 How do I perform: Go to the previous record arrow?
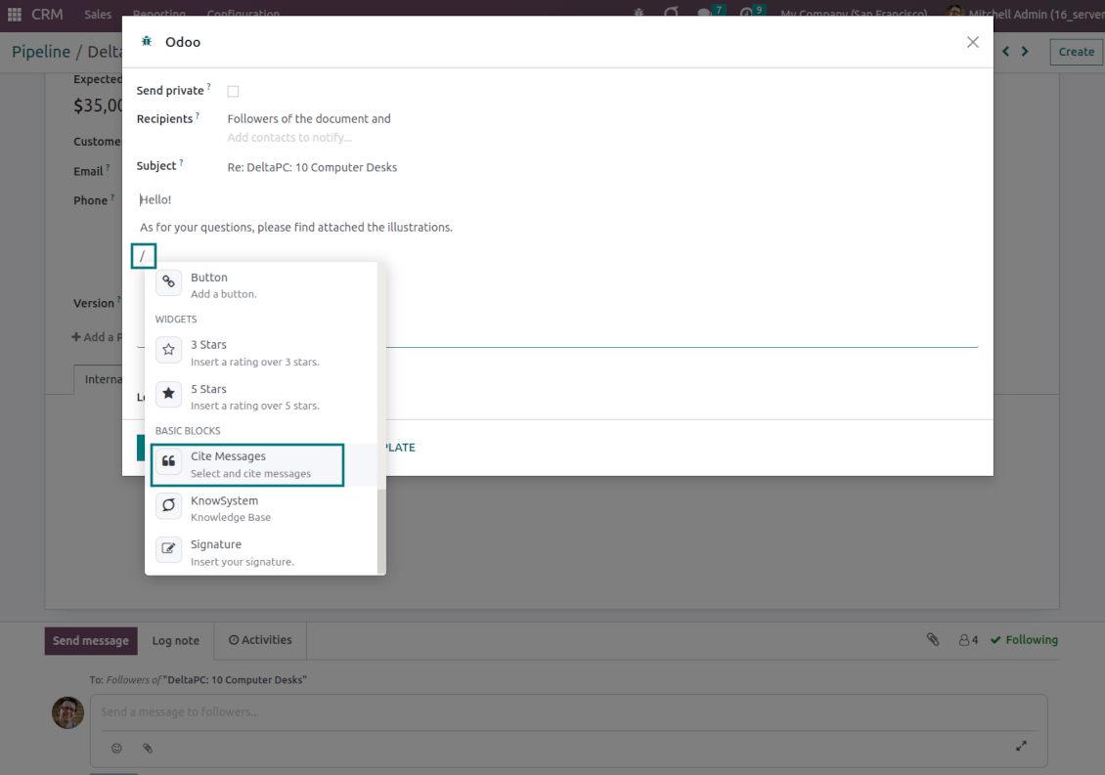click(x=1005, y=52)
